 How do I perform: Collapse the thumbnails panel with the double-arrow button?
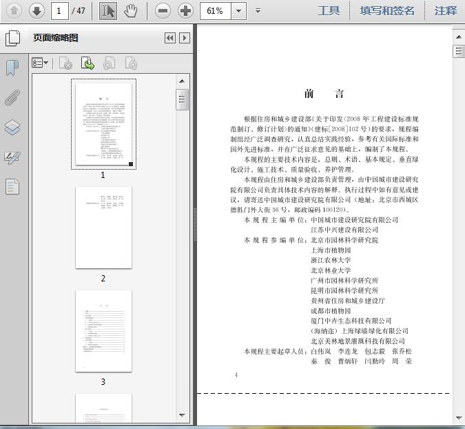tap(170, 38)
